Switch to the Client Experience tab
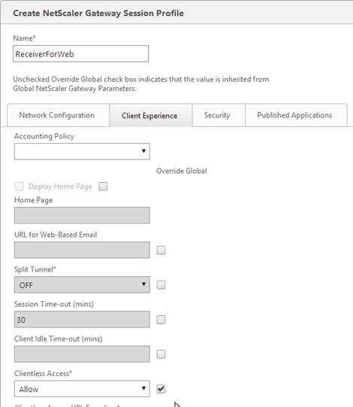 coord(150,115)
